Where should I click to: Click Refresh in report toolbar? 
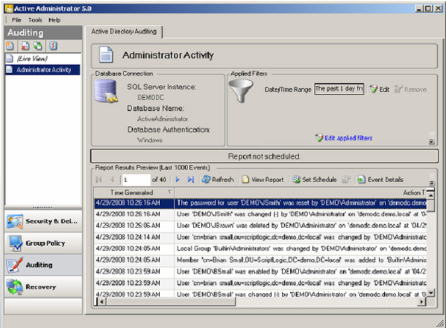pos(218,179)
